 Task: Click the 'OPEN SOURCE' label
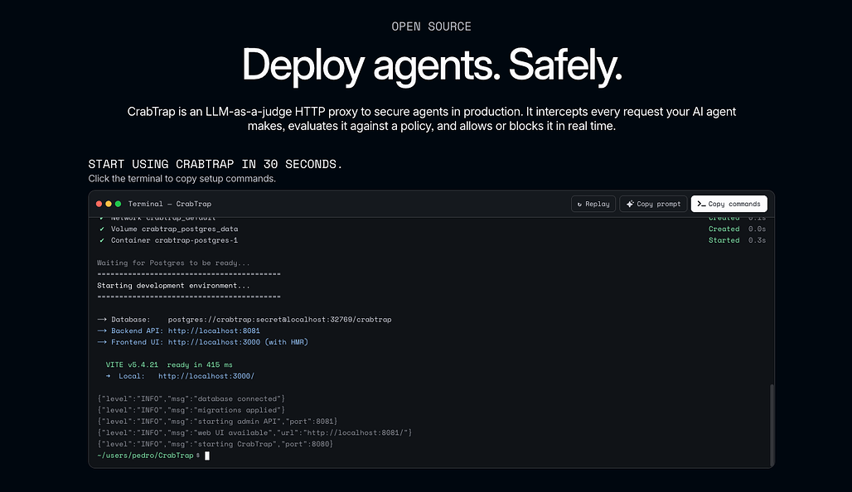[x=432, y=27]
